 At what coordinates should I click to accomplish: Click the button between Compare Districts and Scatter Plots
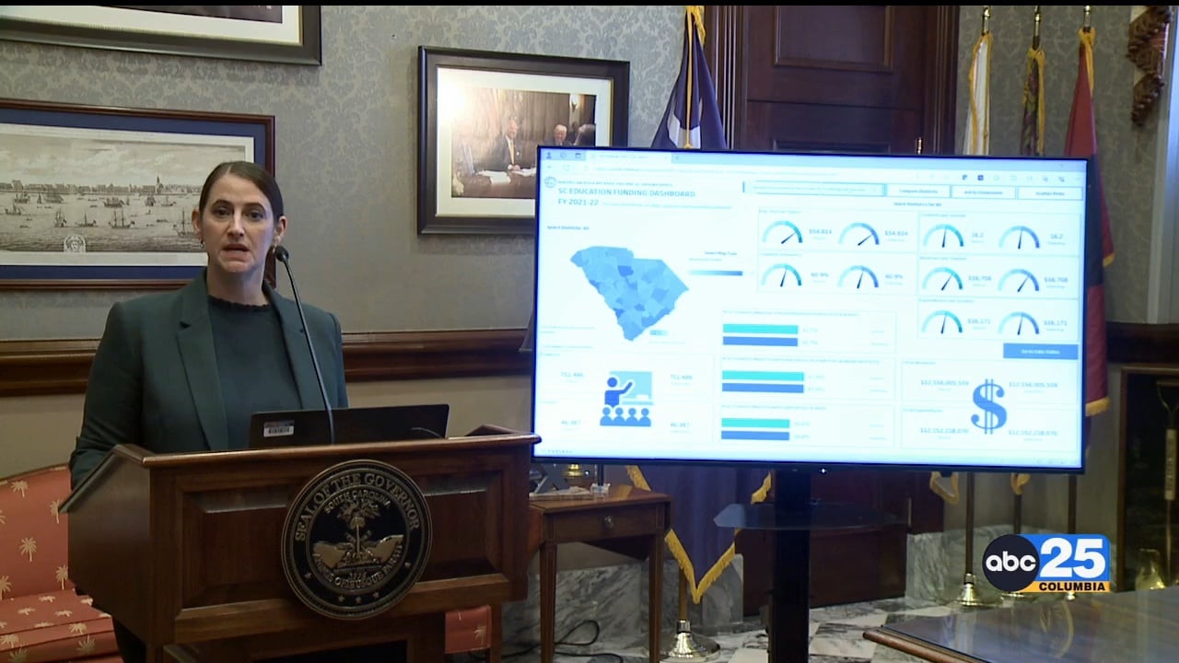pyautogui.click(x=984, y=192)
